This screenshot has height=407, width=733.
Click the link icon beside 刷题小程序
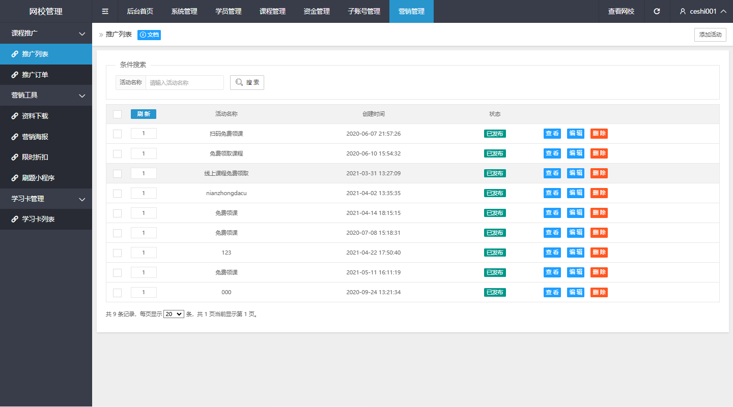(15, 178)
